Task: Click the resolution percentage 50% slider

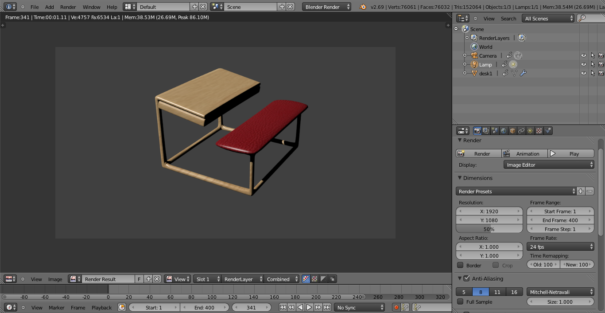Action: point(489,229)
